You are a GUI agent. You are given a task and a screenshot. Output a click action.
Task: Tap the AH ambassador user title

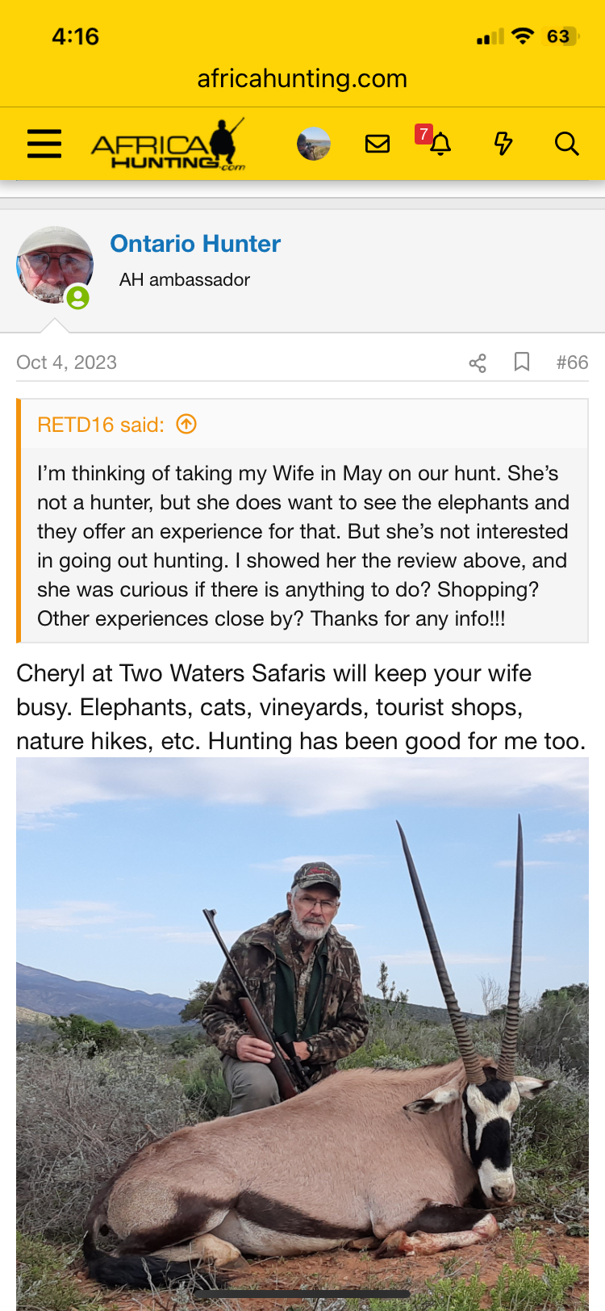coord(185,280)
